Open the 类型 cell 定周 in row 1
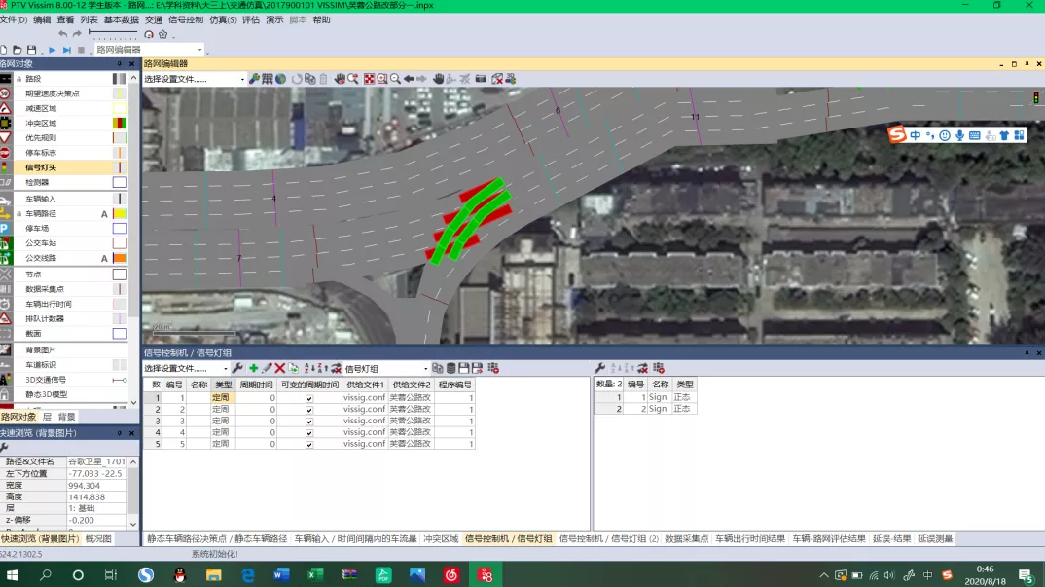 221,397
